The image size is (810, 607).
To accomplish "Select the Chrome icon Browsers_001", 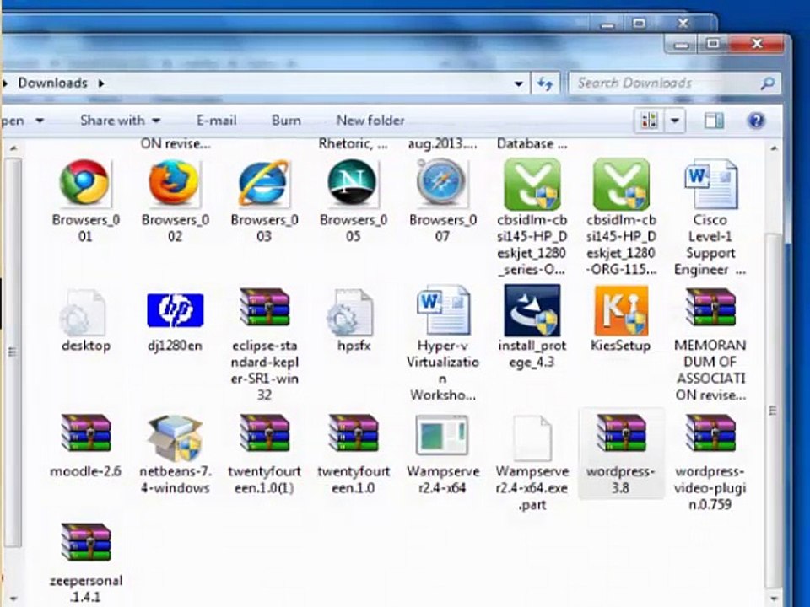I will [x=84, y=183].
